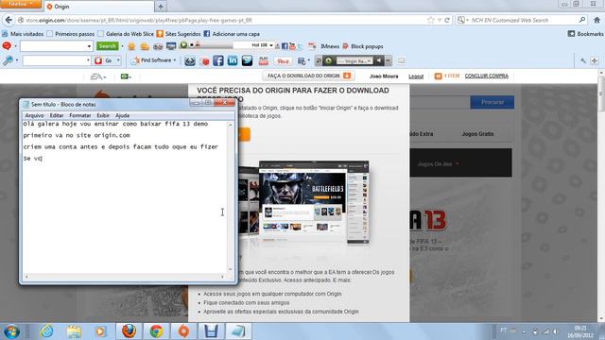This screenshot has height=340, width=605.
Task: Click the volume icon in system tray
Action: pyautogui.click(x=555, y=331)
